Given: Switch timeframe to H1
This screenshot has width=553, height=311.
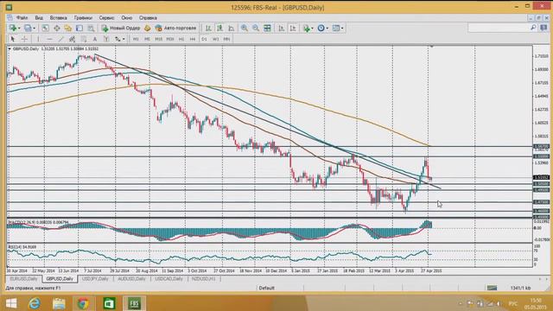Looking at the screenshot, I should tap(181, 39).
